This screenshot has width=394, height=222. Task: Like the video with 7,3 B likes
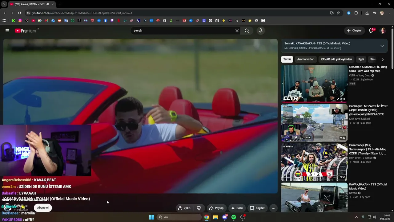click(x=184, y=208)
